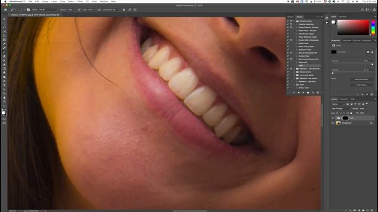Create new action set folder

click(x=308, y=92)
